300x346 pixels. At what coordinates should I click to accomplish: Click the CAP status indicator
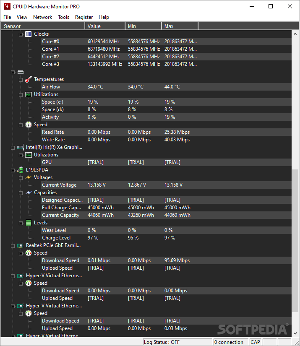click(256, 342)
